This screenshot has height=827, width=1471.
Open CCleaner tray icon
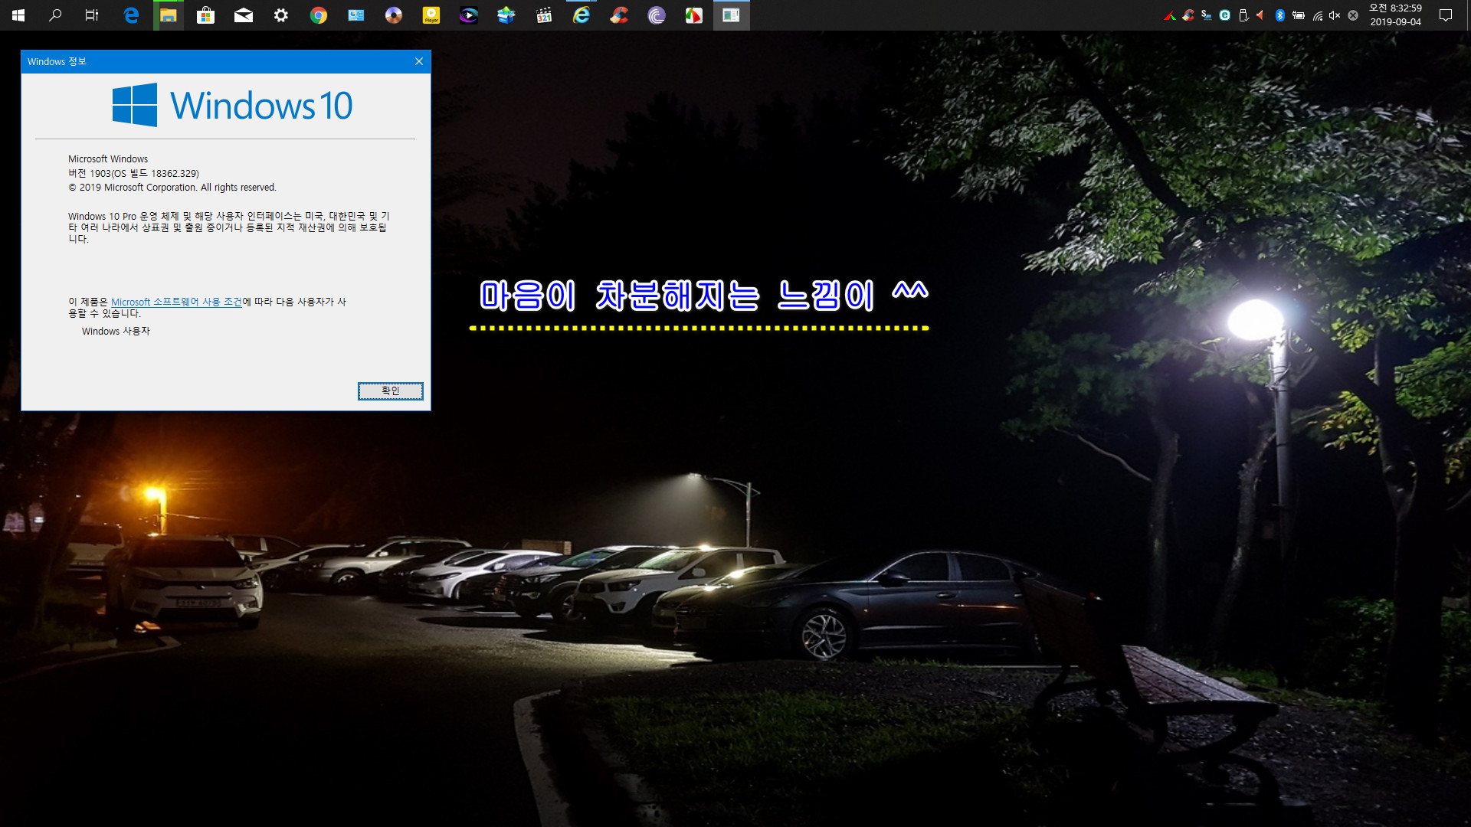(1188, 15)
